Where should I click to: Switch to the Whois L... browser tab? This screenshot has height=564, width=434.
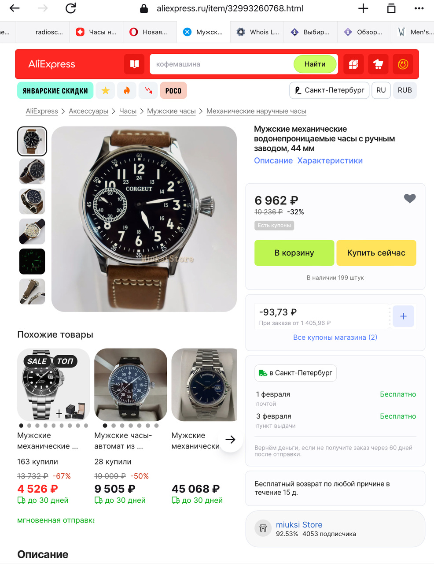[x=257, y=32]
